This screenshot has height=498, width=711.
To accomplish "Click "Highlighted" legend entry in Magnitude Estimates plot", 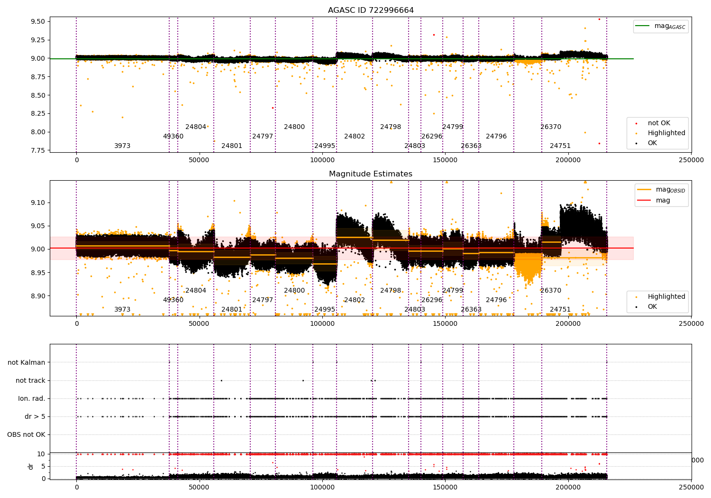I will (661, 297).
